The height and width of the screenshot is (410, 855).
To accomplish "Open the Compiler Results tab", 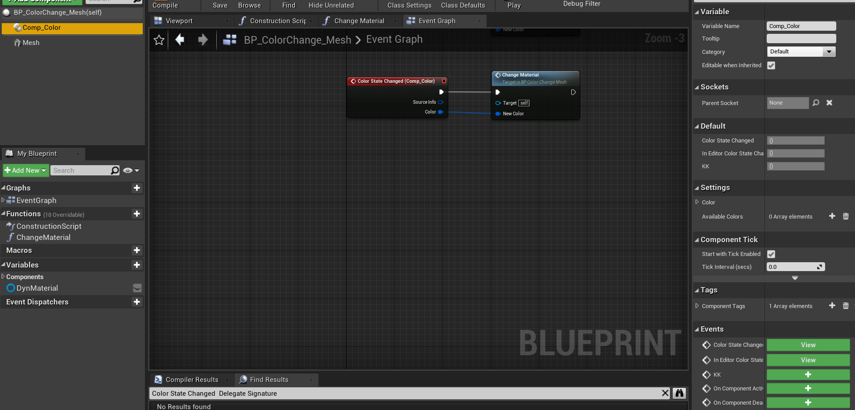I will (191, 379).
